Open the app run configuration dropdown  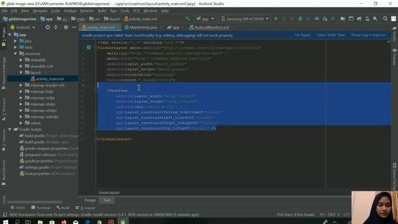[x=205, y=19]
